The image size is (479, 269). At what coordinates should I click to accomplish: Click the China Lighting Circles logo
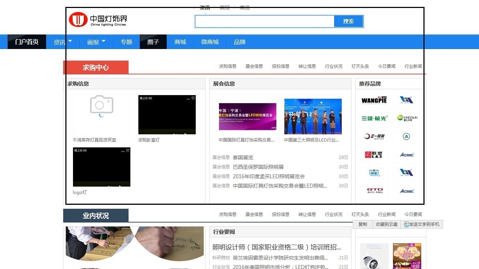pos(98,19)
